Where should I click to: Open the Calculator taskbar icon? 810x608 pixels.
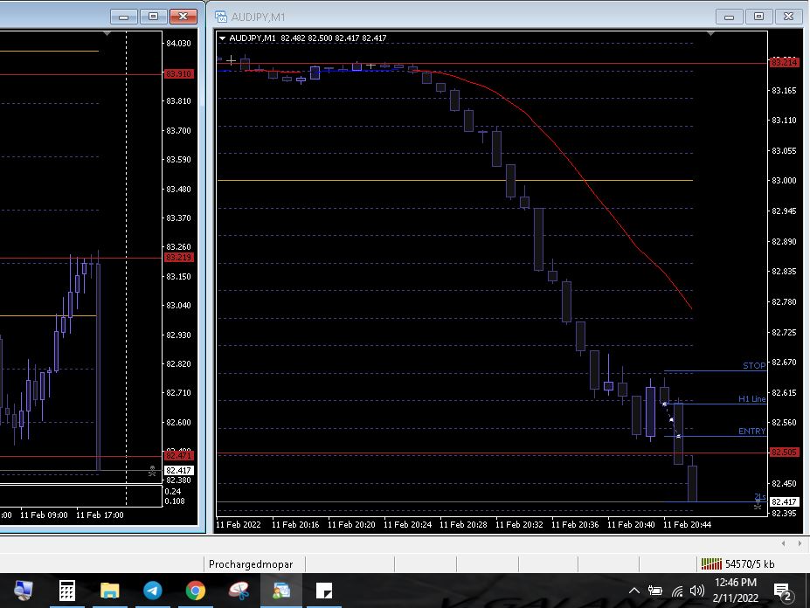point(67,591)
